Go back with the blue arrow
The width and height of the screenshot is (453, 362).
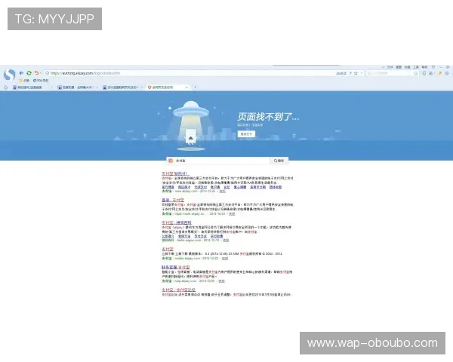(x=21, y=73)
